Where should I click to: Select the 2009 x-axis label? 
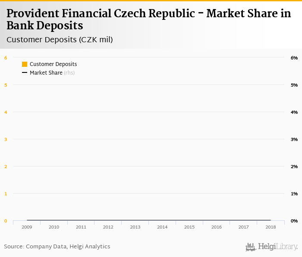coord(27,227)
